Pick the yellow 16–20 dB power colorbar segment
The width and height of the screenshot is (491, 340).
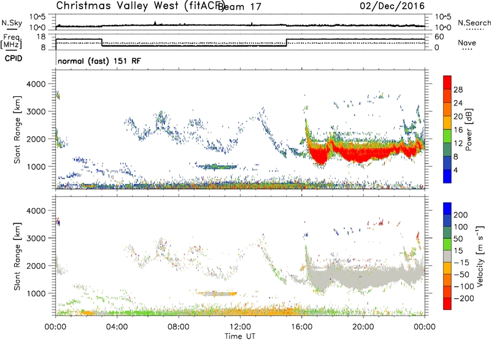447,123
